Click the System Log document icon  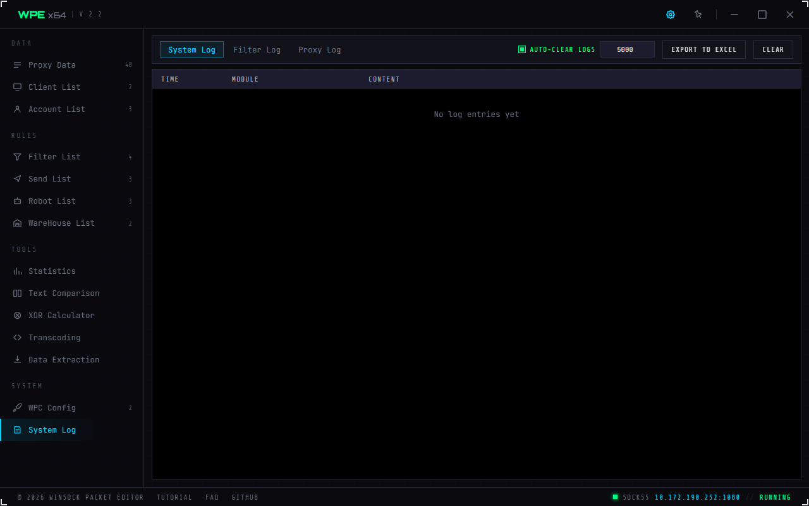pos(17,430)
